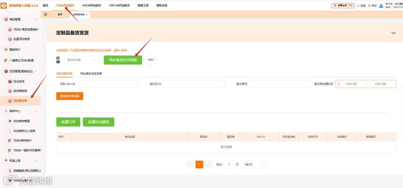Open 智能核价 sidebar icon
This screenshot has width=403, height=188.
tap(6, 50)
